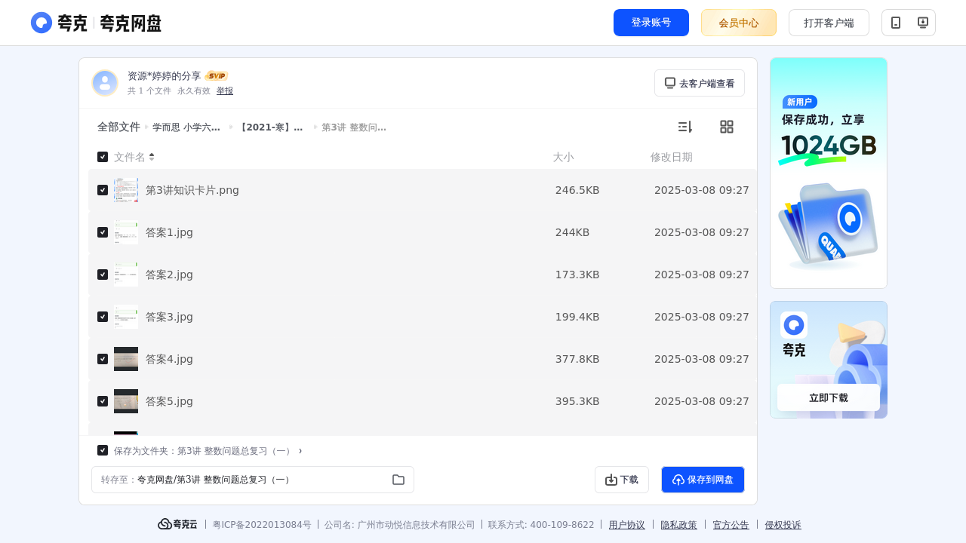Open 用户协议 footer link
966x543 pixels.
point(627,525)
